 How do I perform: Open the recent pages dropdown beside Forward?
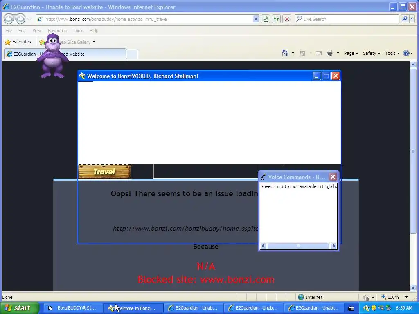tap(29, 19)
